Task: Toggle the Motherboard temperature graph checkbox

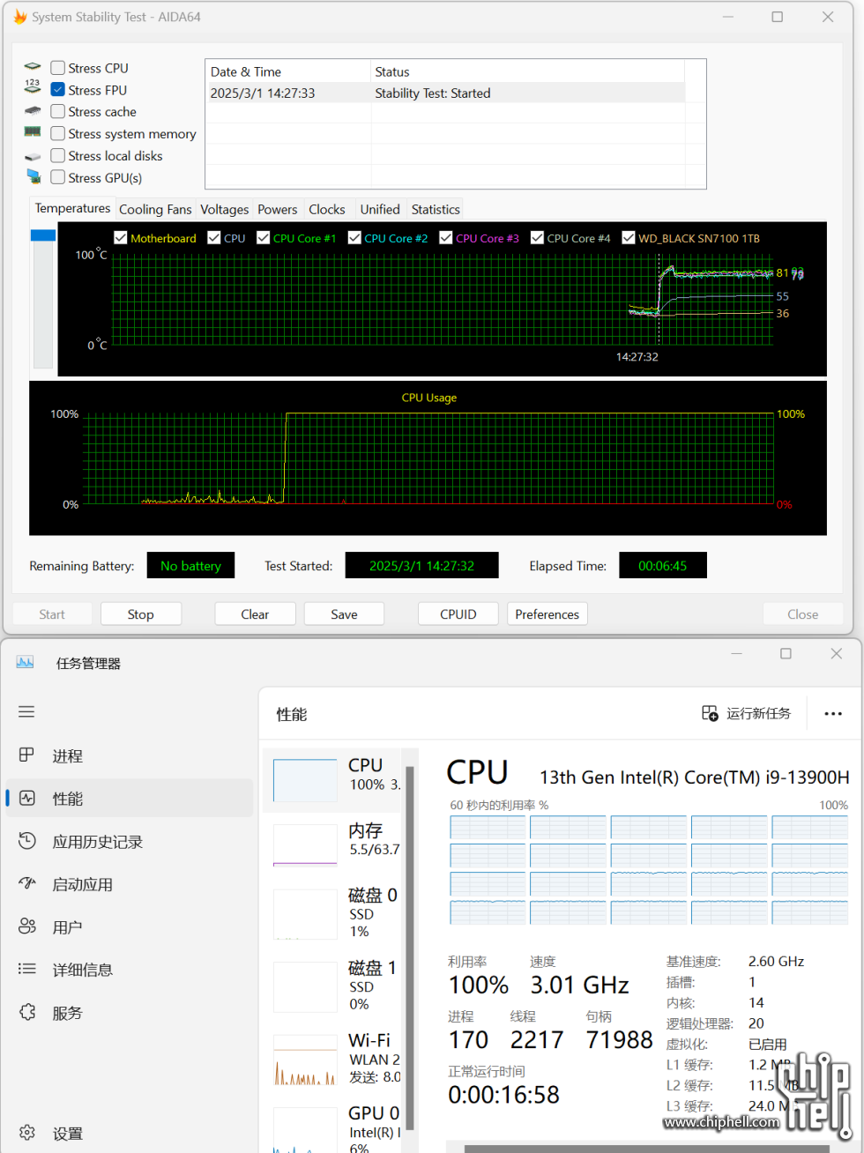Action: tap(121, 238)
